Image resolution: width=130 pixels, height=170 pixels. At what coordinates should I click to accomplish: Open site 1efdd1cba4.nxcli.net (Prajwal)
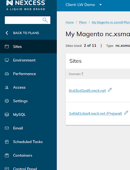click(96, 114)
